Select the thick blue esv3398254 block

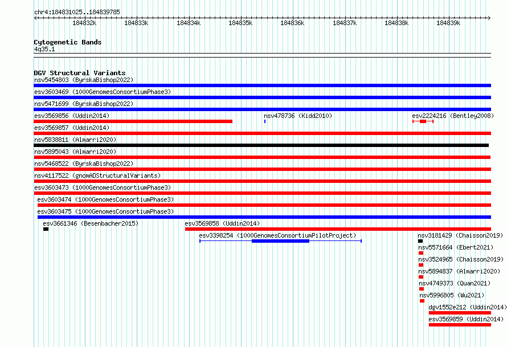click(280, 241)
